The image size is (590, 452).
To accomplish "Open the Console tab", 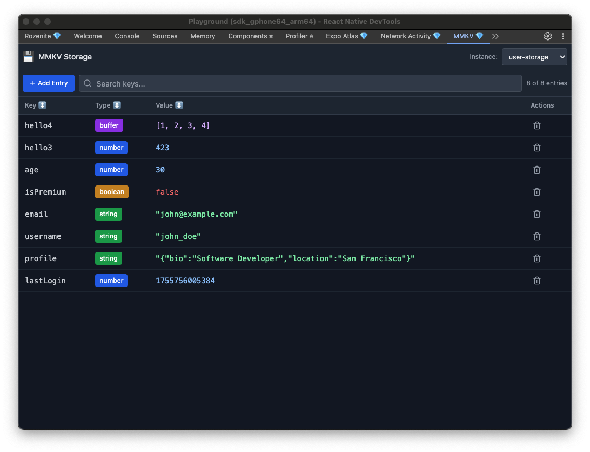I will (x=127, y=36).
